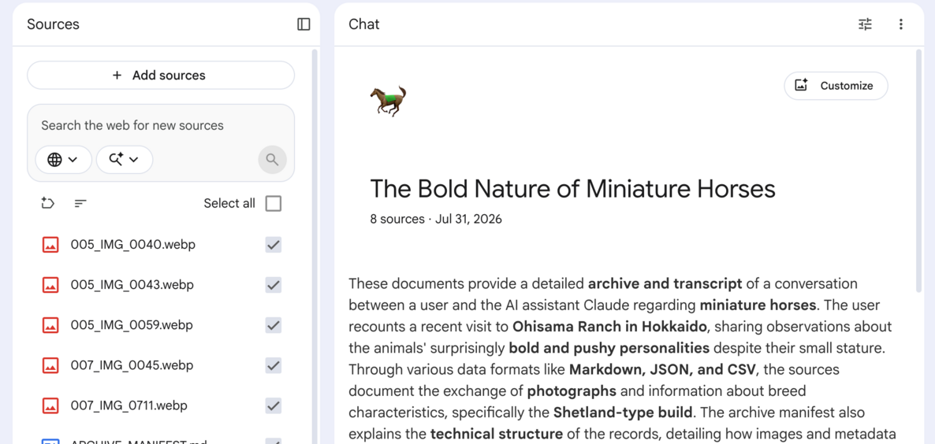Image resolution: width=935 pixels, height=444 pixels.
Task: Toggle the Select all checkbox
Action: point(273,204)
